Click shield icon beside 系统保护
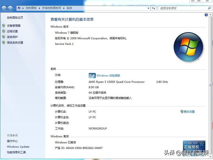 tap(4, 37)
